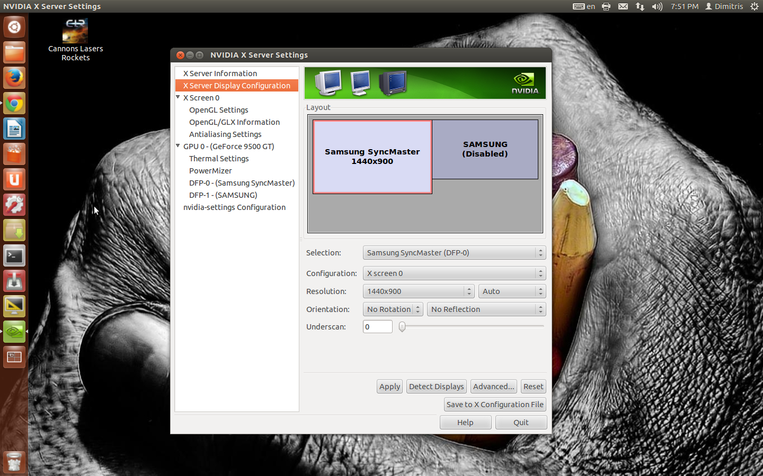
Task: Open System Settings wrench-gear icon
Action: click(14, 205)
